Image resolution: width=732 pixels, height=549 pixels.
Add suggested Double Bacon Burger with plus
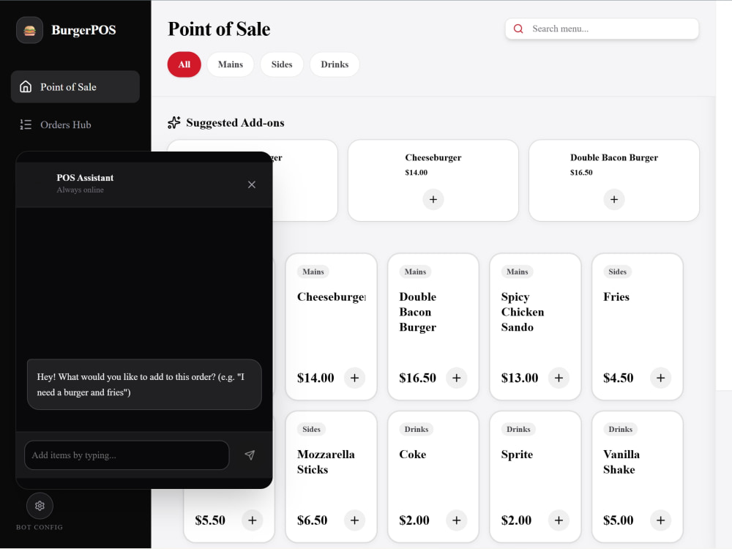[614, 199]
